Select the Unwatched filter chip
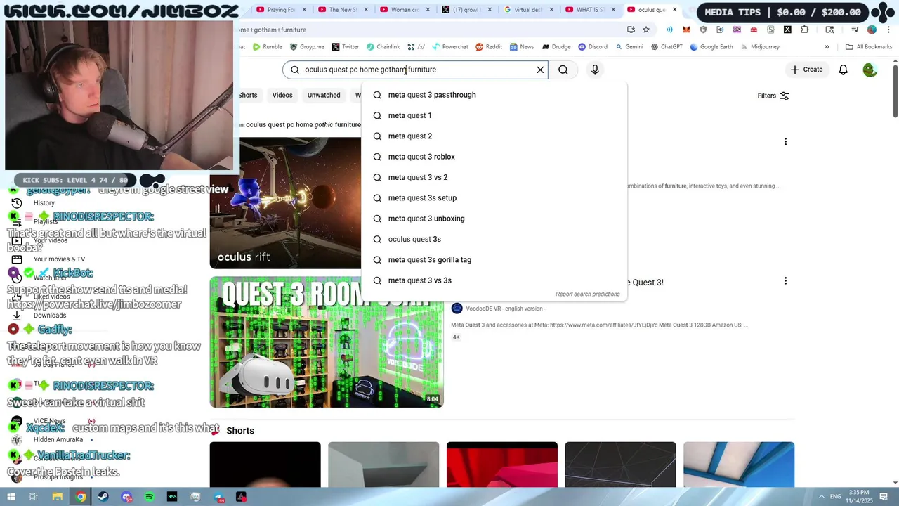Viewport: 899px width, 506px height. pos(324,96)
